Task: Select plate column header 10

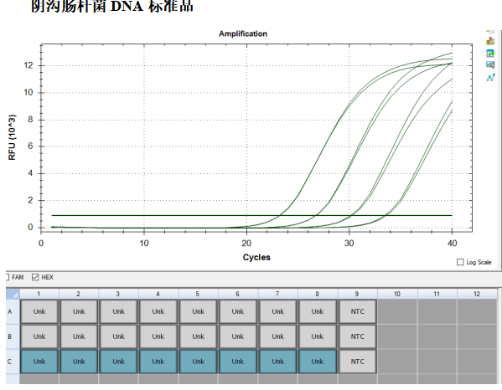Action: 397,294
